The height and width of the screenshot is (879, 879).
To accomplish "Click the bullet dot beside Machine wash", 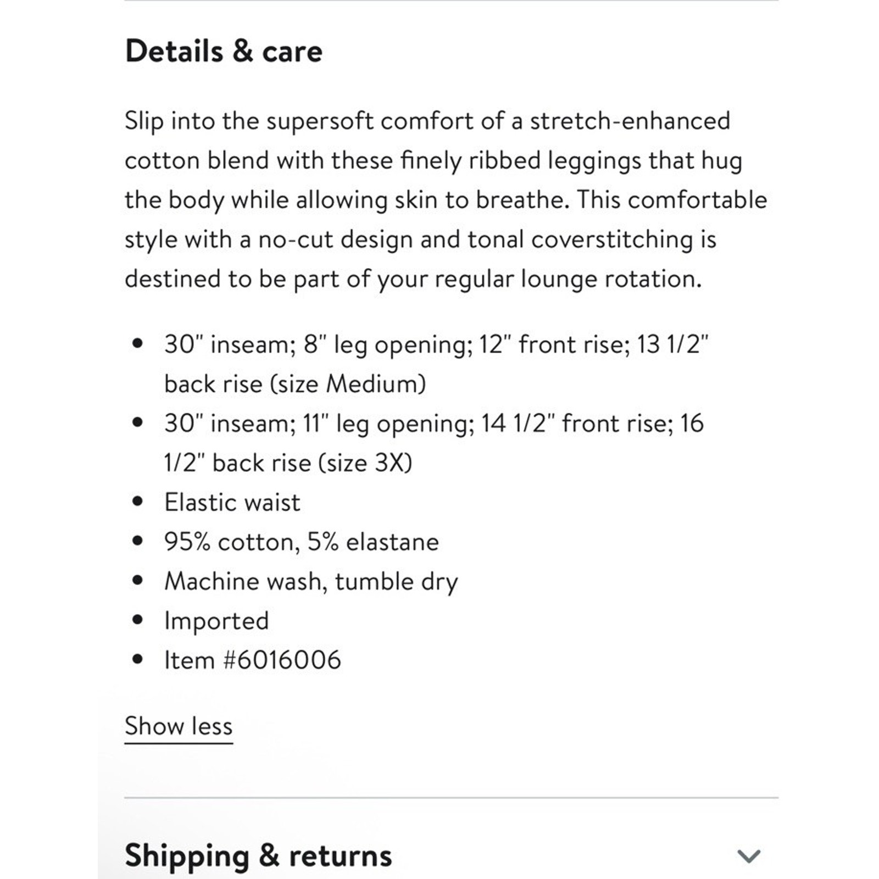I will (138, 581).
